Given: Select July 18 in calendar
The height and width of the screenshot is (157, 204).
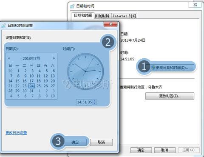Looking at the screenshot, I should pos(39,81).
